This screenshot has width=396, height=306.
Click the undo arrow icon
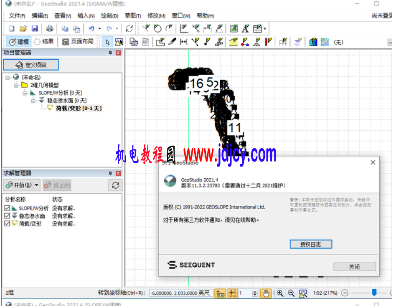pos(91,28)
